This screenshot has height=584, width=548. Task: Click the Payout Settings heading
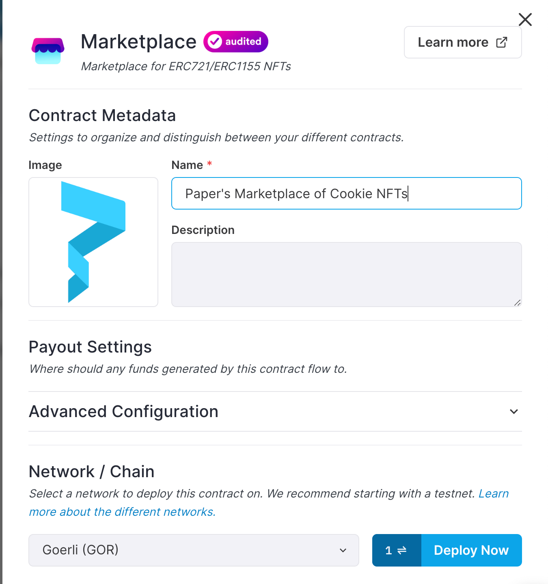[90, 347]
